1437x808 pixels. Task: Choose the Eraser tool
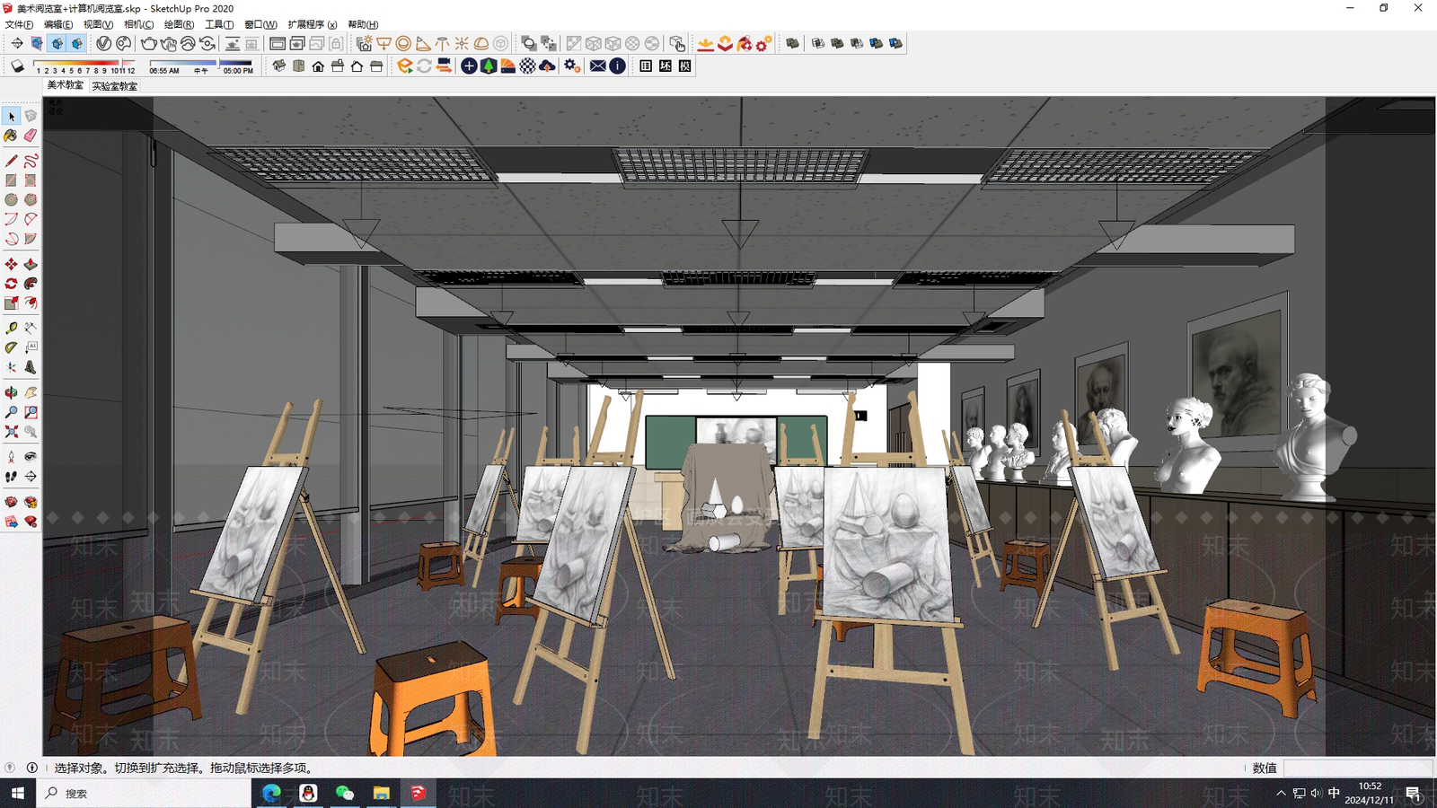[31, 136]
